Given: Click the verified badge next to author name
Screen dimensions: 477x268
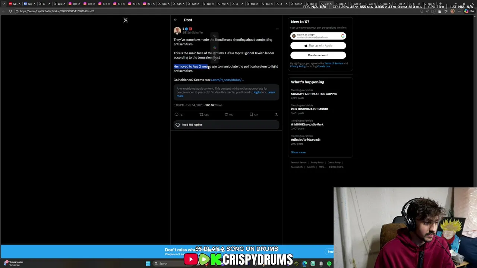Looking at the screenshot, I should (186, 29).
